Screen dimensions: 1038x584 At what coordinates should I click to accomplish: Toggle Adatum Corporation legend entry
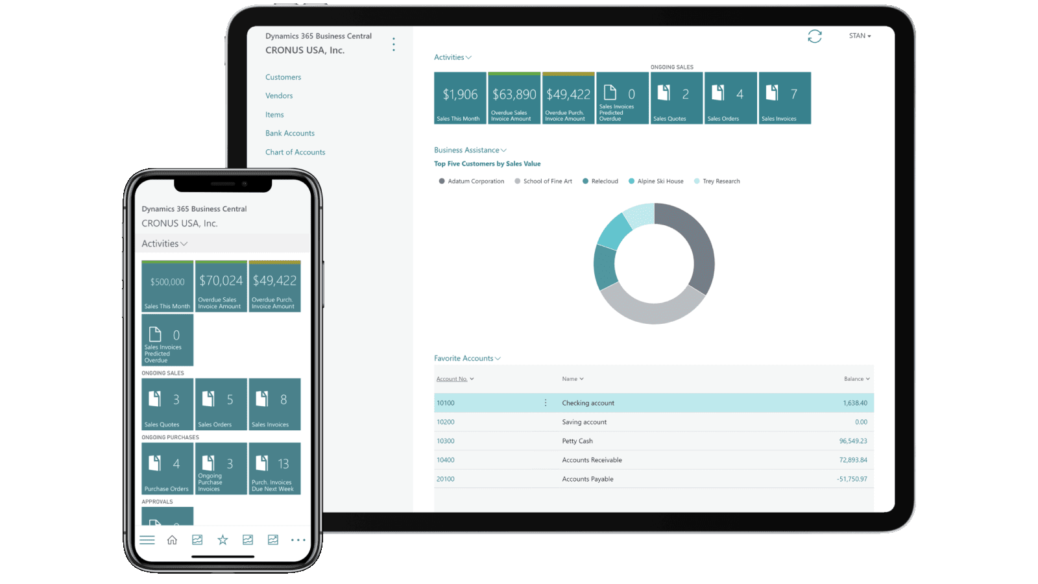point(472,182)
